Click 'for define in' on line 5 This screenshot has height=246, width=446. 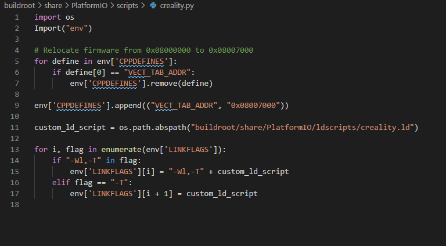click(63, 62)
